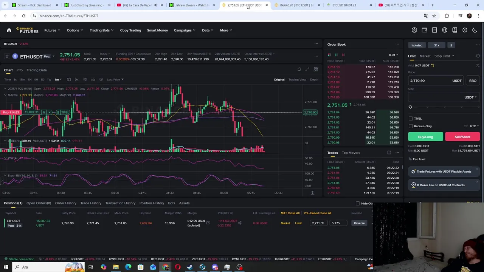Open the Stop Limit order type dropdown
Image resolution: width=484 pixels, height=272 pixels.
(444, 56)
